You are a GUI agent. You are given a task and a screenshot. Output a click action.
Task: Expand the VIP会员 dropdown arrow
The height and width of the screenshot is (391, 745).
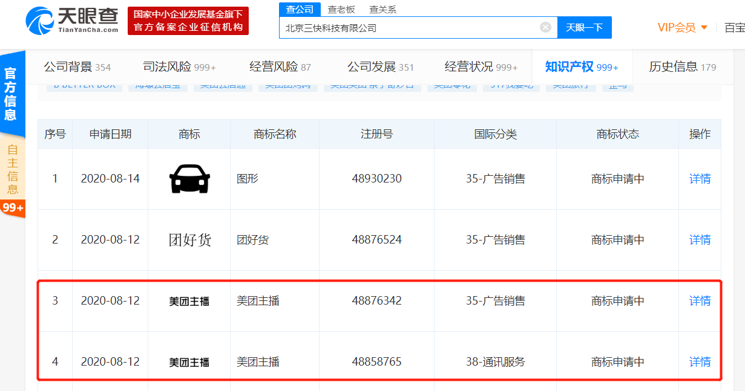pyautogui.click(x=704, y=28)
